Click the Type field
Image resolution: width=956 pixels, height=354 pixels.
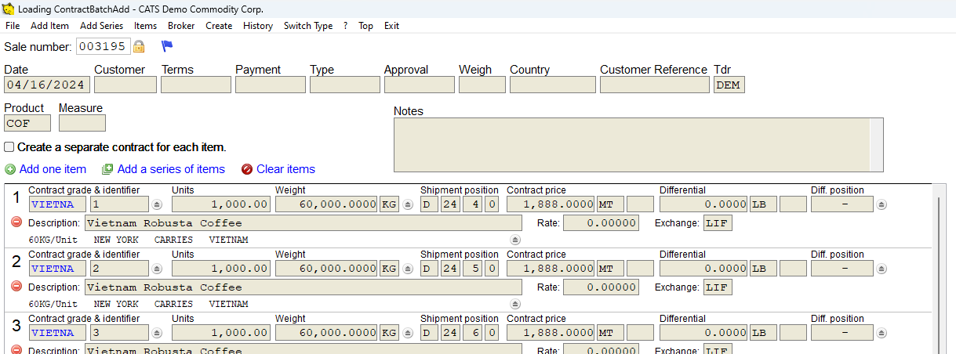pyautogui.click(x=345, y=85)
